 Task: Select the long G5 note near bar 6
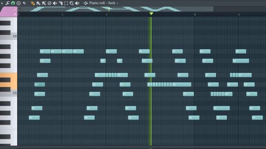(x=241, y=61)
